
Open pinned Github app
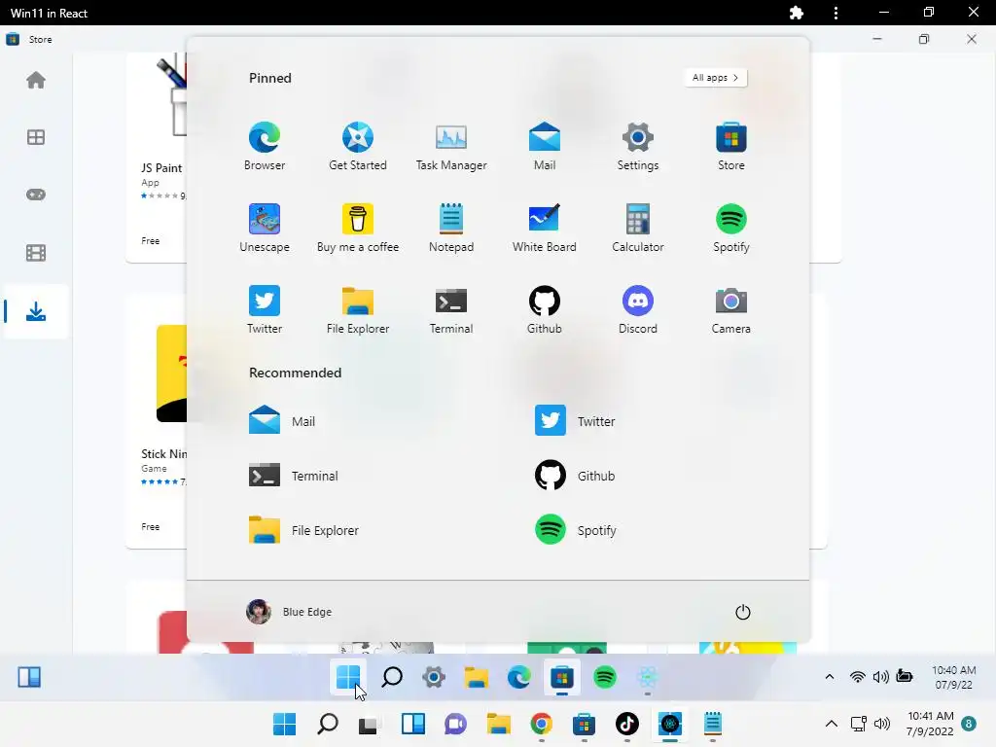tap(545, 310)
